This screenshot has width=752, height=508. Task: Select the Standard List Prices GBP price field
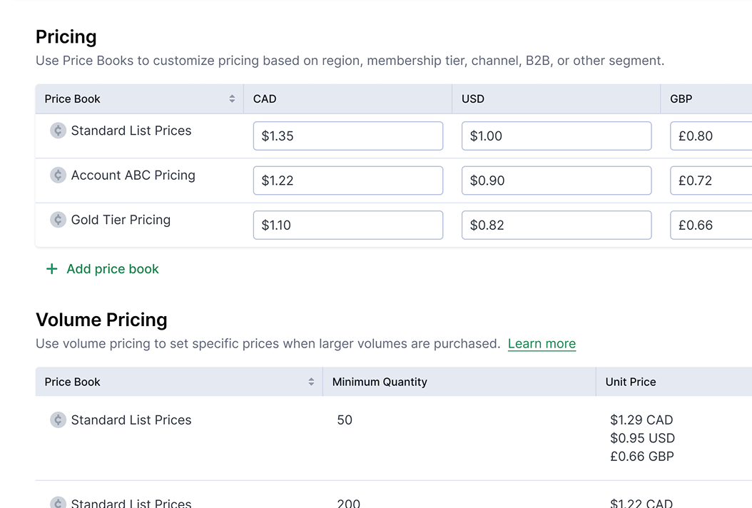point(711,136)
